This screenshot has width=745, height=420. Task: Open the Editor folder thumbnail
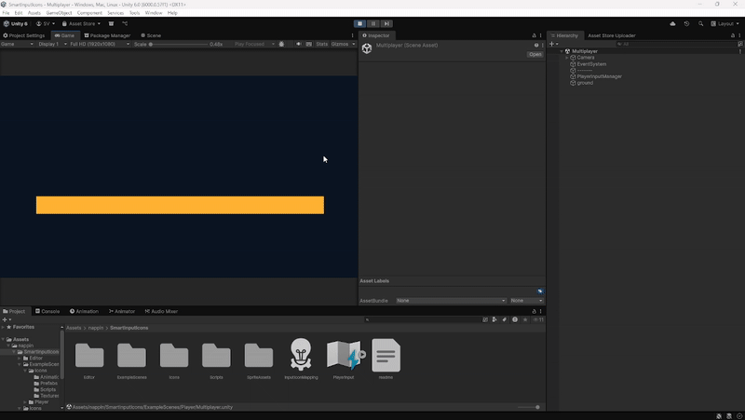(x=89, y=356)
